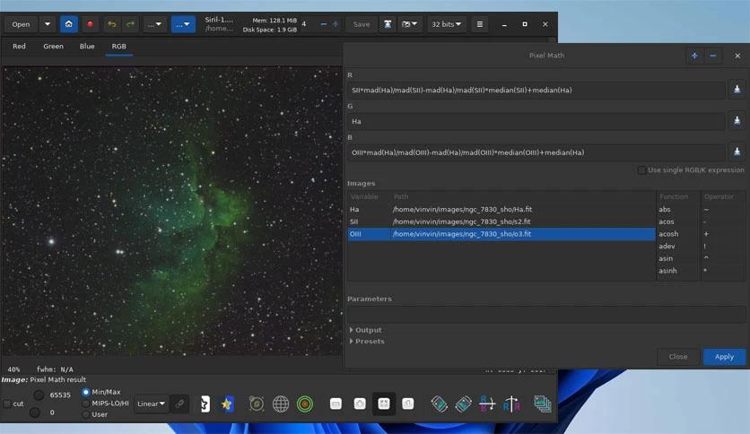Viewport: 750px width, 434px height.
Task: Select the SII image row
Action: tap(501, 221)
